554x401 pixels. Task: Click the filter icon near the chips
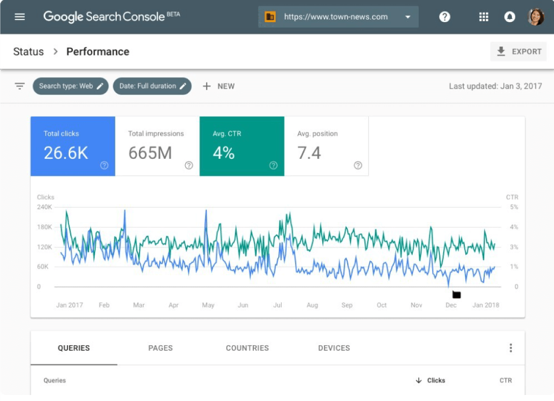pos(19,86)
